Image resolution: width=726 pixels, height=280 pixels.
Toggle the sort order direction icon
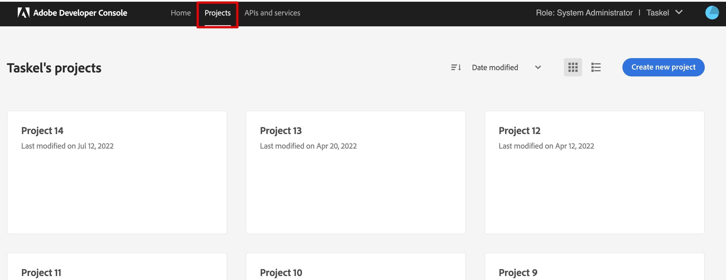tap(456, 68)
